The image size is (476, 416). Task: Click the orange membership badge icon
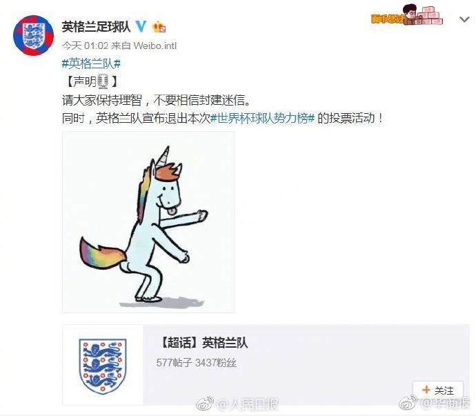tap(159, 28)
